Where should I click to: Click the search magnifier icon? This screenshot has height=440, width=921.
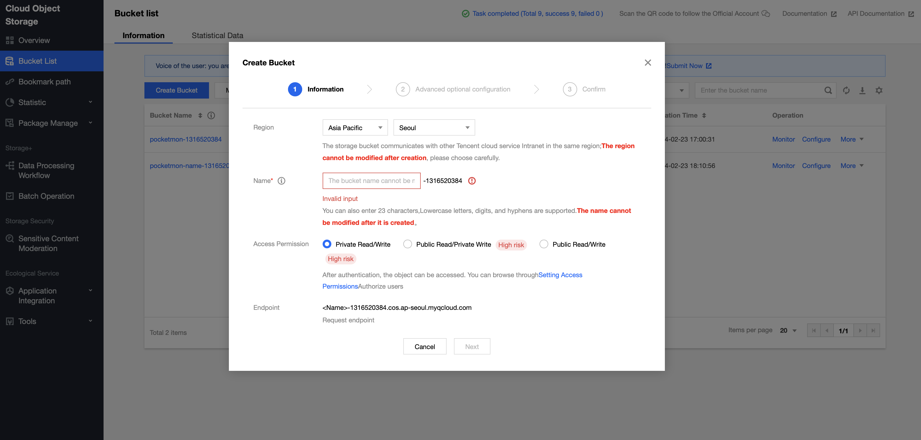pos(828,90)
